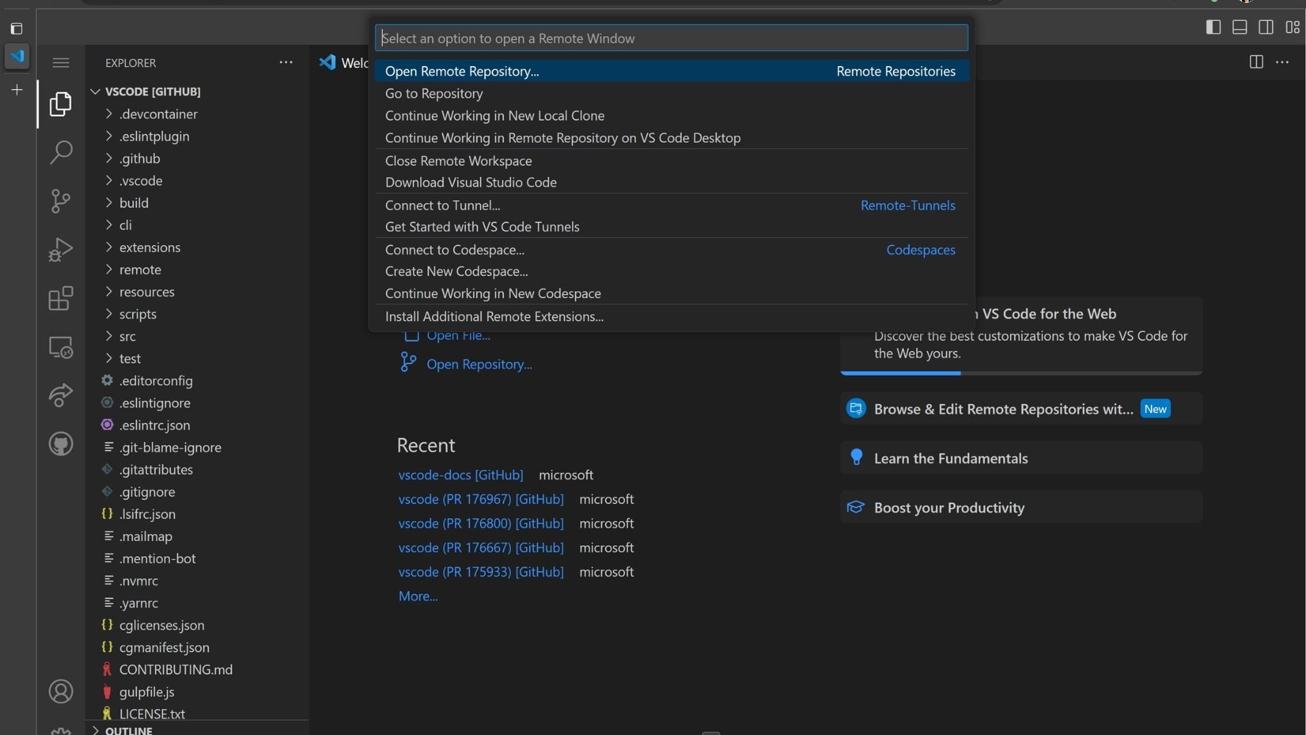Open the Live Share icon

click(x=61, y=395)
